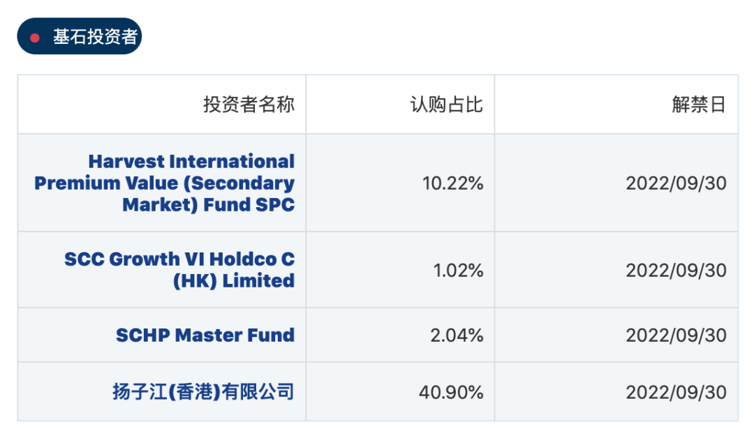Click the text '(HK) Limited' in investor name
The image size is (754, 438).
click(233, 281)
